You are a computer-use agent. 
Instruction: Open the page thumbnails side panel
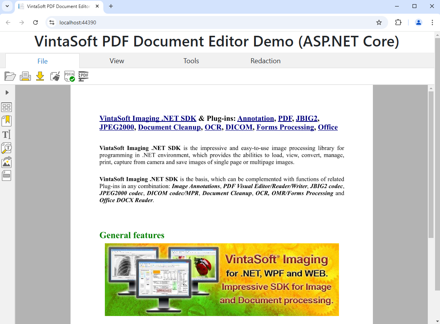pyautogui.click(x=6, y=107)
